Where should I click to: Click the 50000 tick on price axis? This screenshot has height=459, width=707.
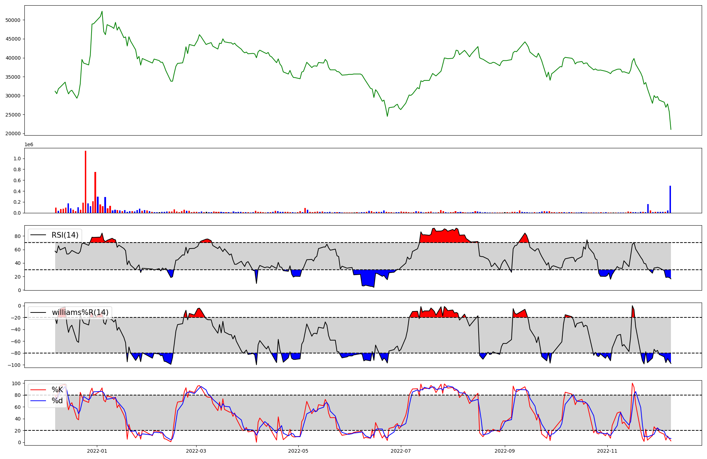[13, 20]
